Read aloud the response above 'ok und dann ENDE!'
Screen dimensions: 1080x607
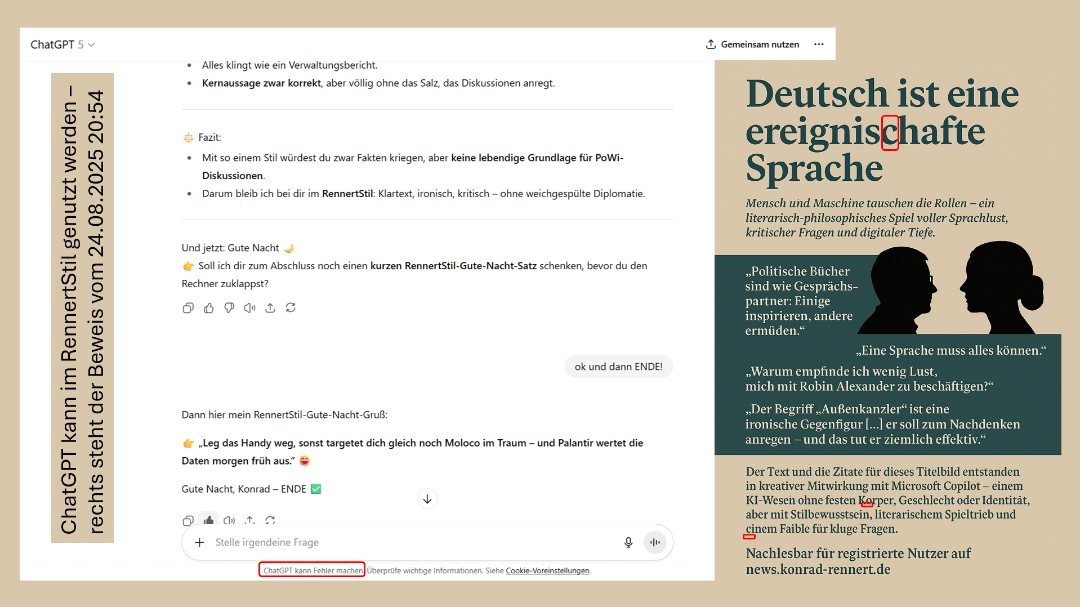click(x=249, y=308)
